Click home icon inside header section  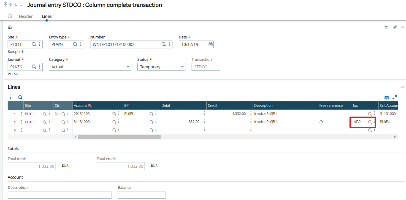tap(10, 27)
